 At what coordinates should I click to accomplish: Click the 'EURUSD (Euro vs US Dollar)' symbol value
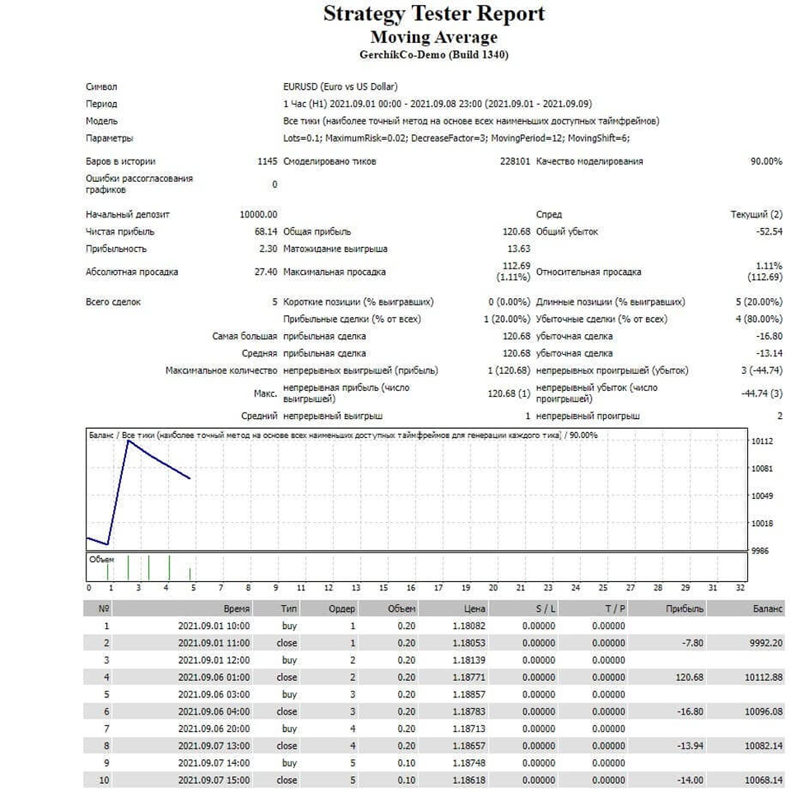[x=340, y=86]
